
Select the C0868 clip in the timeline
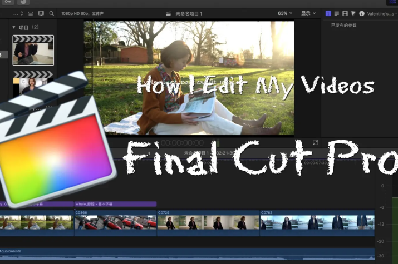click(115, 222)
